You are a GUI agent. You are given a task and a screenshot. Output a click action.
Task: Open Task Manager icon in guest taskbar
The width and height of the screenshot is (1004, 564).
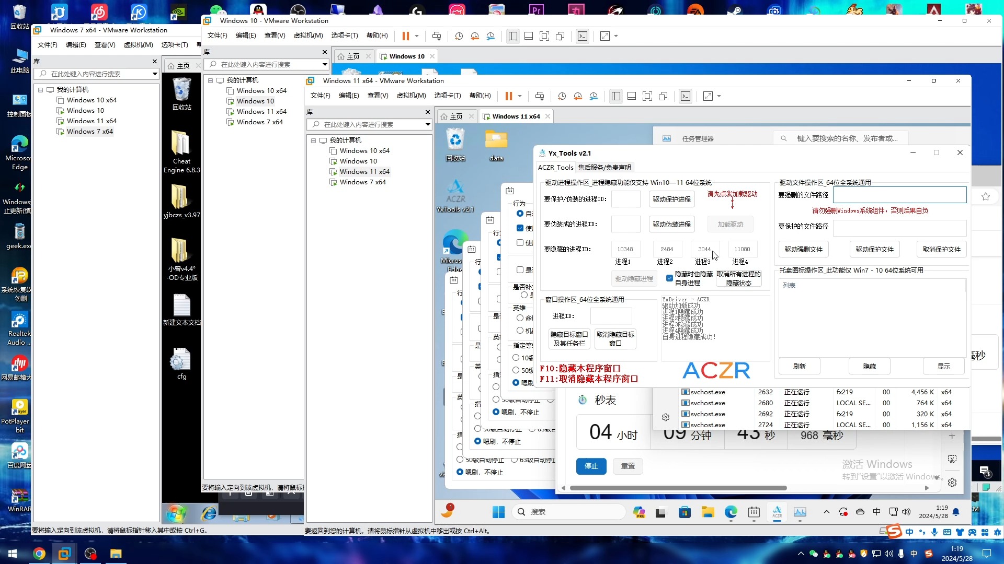800,512
